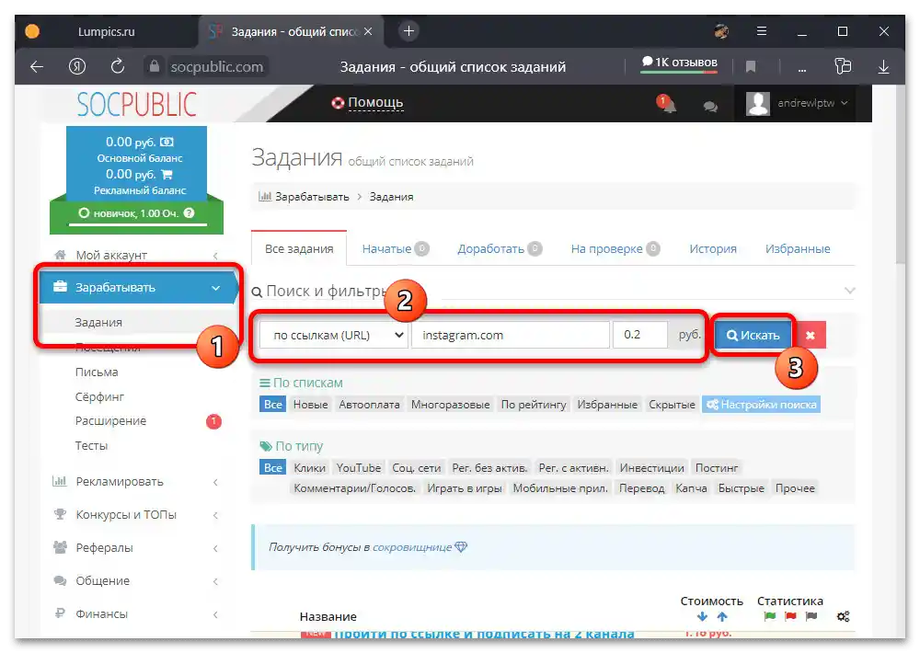
Task: Expand Рефералы menu section
Action: 137,547
